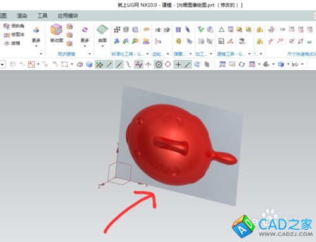
Task: Click the blue cylinder icon in 弹簧 group
Action: pos(178,30)
